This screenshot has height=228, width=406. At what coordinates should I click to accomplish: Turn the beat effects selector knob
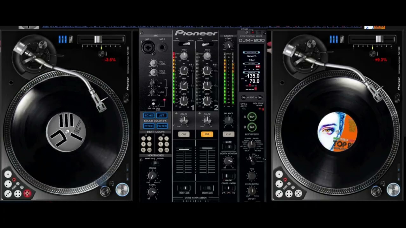pos(252,144)
